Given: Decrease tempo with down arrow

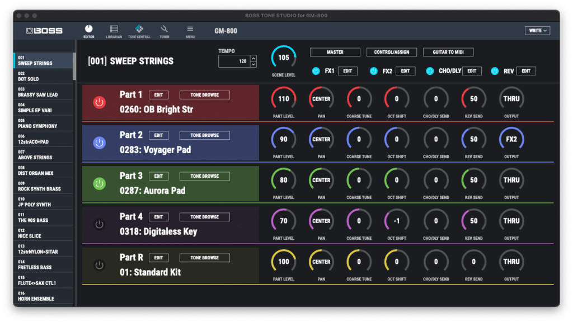Looking at the screenshot, I should click(x=253, y=64).
